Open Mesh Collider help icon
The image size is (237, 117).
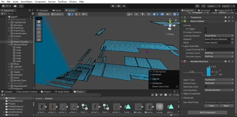click(x=225, y=21)
